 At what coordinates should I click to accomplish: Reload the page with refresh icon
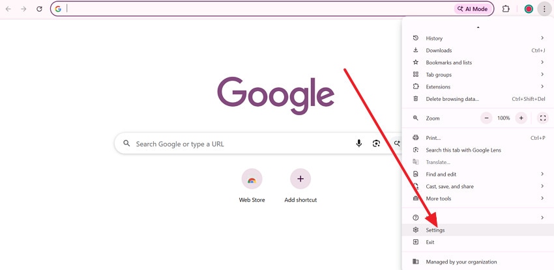(40, 9)
